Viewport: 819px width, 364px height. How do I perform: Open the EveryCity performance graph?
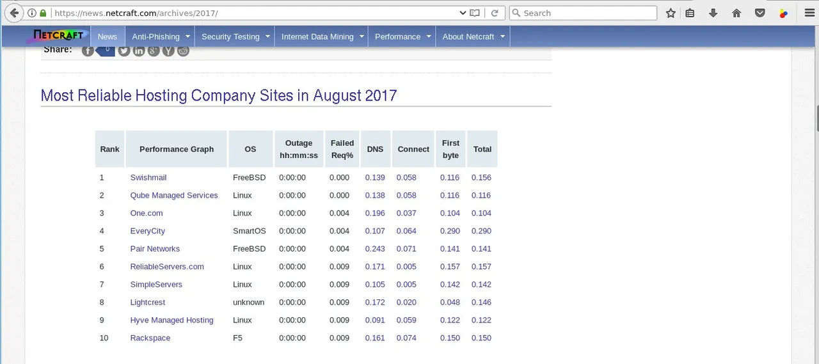pos(148,231)
